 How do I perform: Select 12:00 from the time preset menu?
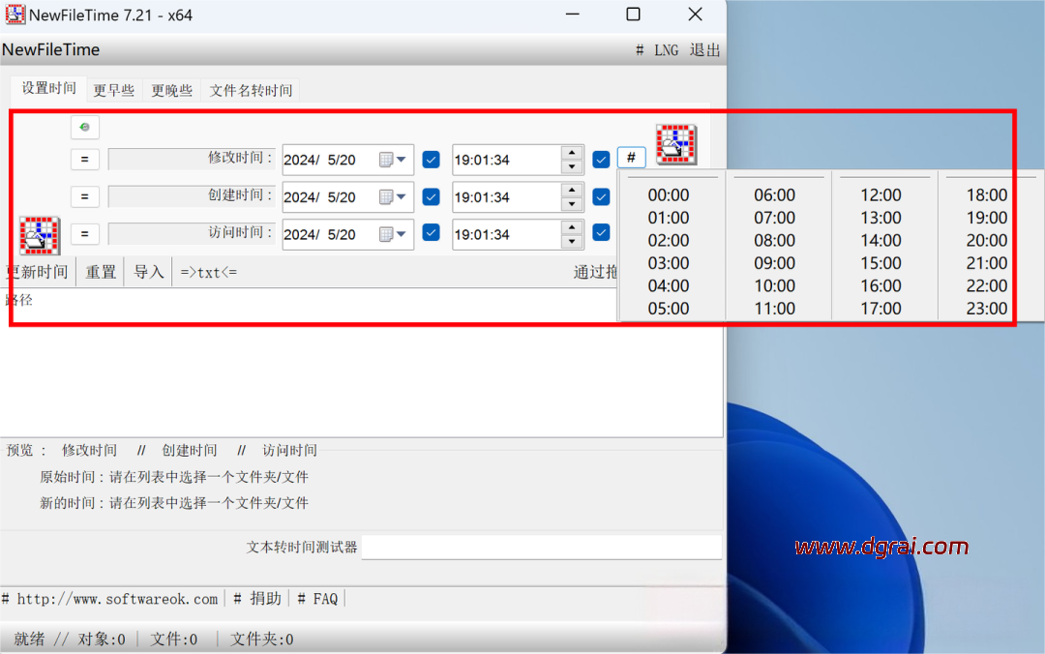pos(881,195)
